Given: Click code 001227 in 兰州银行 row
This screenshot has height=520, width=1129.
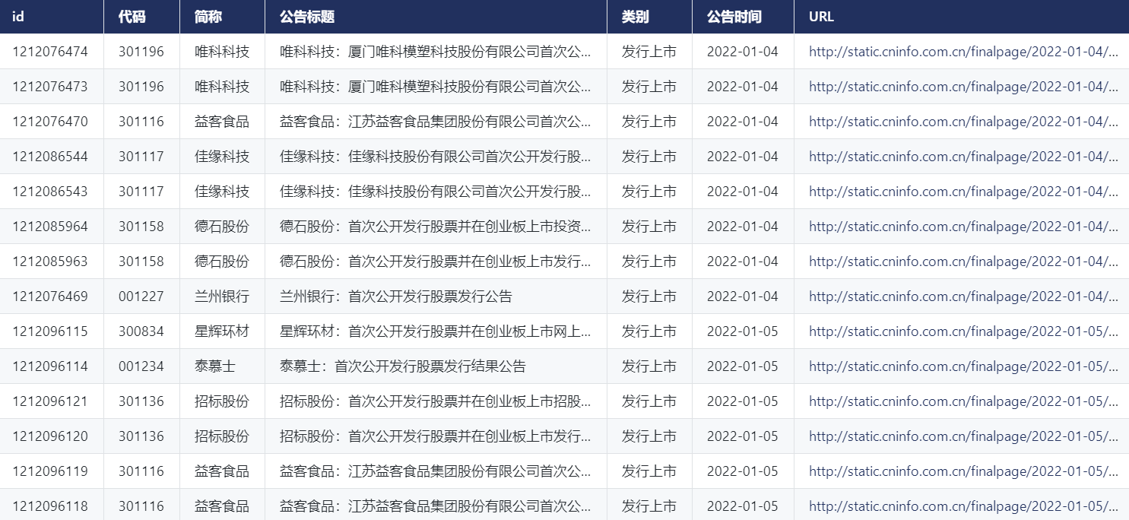Looking at the screenshot, I should [141, 296].
